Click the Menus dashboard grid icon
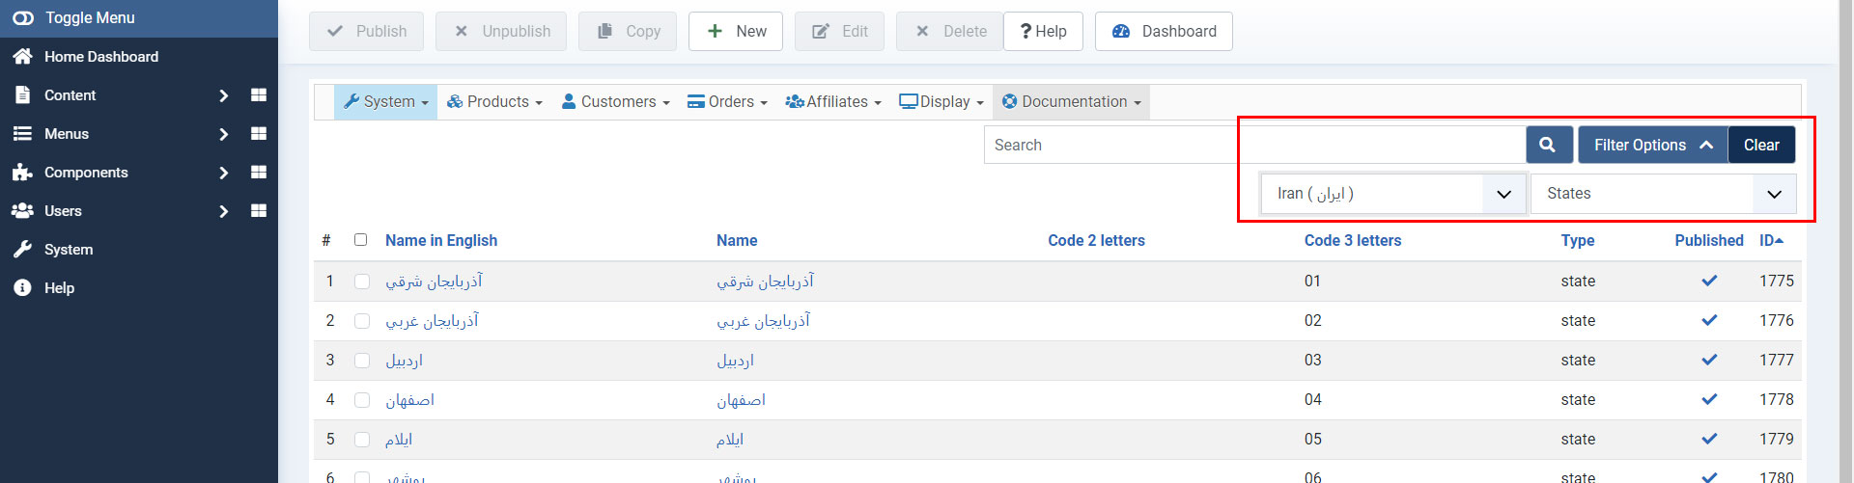Screen dimensions: 1854x483 259,134
